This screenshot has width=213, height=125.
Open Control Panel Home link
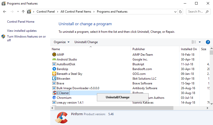tap(21, 22)
